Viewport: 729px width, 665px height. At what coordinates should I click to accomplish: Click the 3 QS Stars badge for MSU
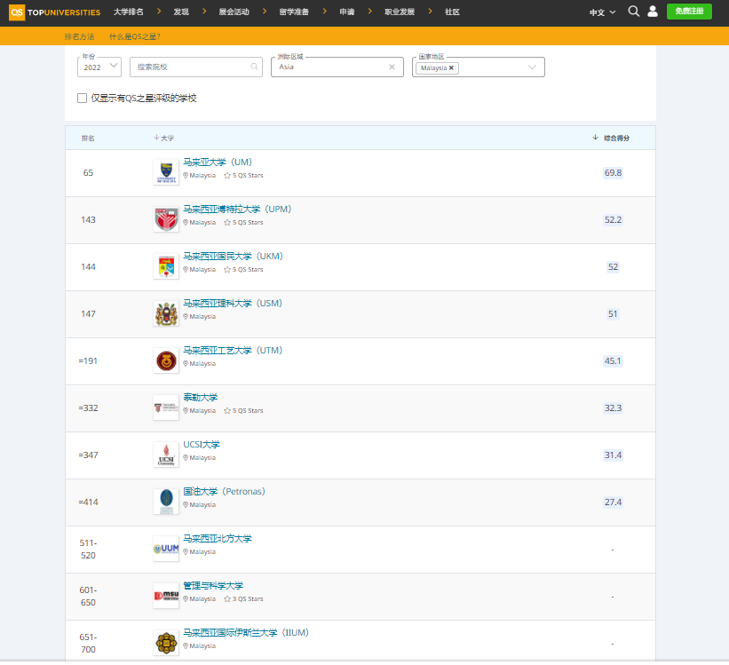point(243,599)
